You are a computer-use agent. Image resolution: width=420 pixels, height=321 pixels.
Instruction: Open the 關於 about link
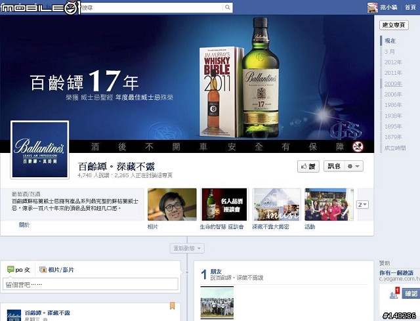pyautogui.click(x=24, y=225)
